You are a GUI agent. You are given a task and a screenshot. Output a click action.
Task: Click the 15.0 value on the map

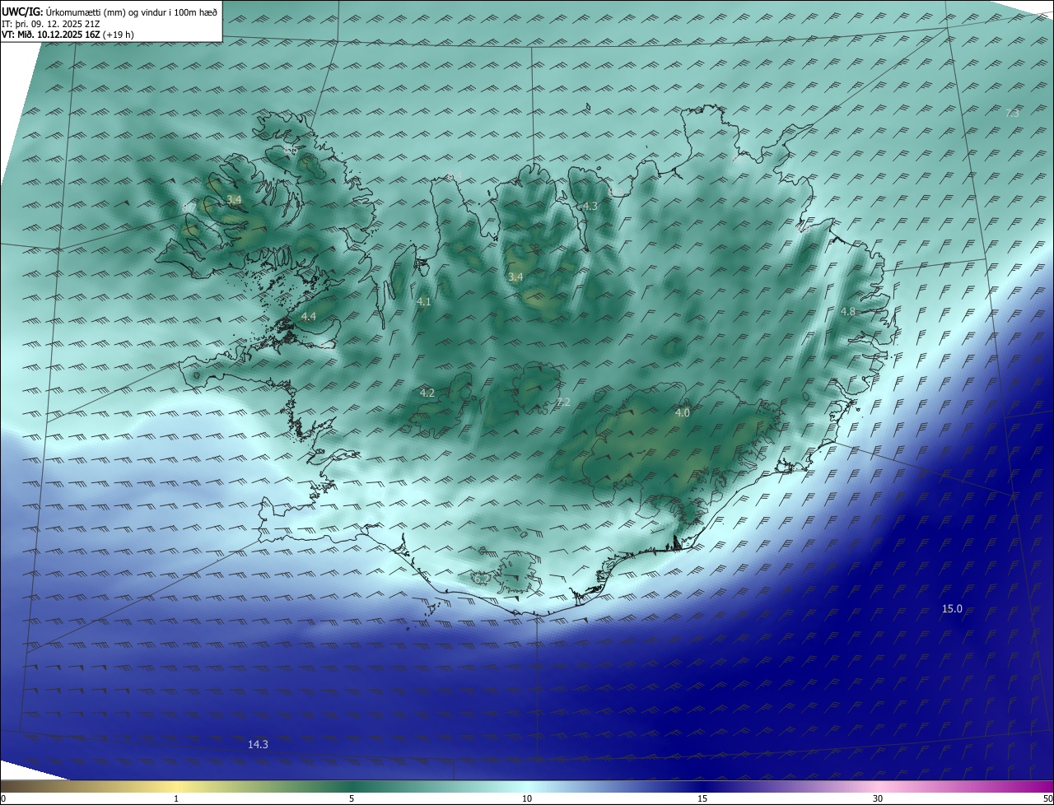tap(952, 609)
